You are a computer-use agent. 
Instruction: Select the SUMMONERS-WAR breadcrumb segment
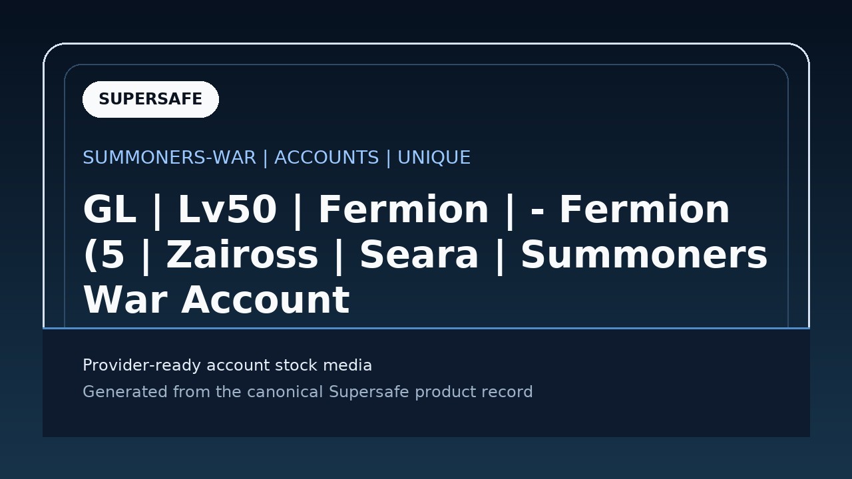pos(169,158)
